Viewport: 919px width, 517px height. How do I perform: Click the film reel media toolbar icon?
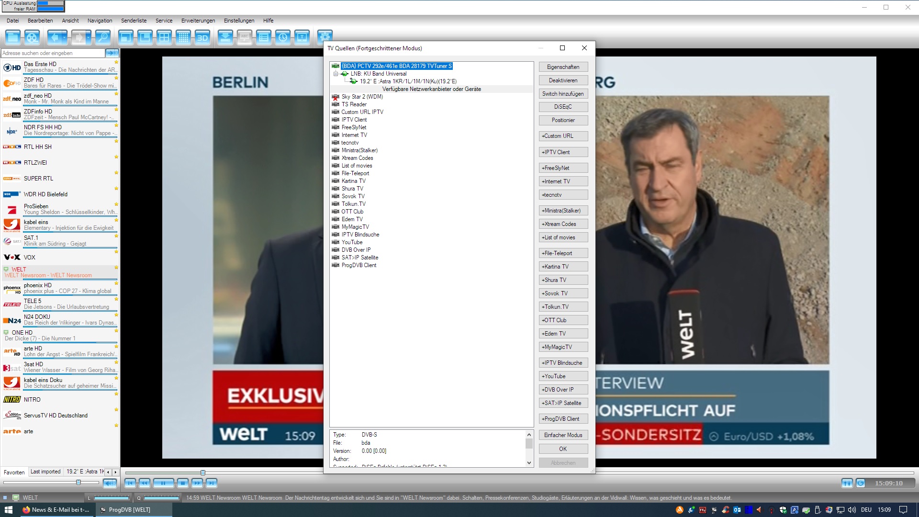click(x=32, y=37)
